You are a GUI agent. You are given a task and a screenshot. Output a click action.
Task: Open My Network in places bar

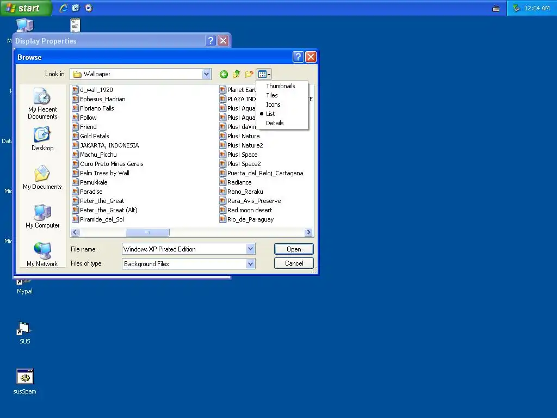coord(42,255)
